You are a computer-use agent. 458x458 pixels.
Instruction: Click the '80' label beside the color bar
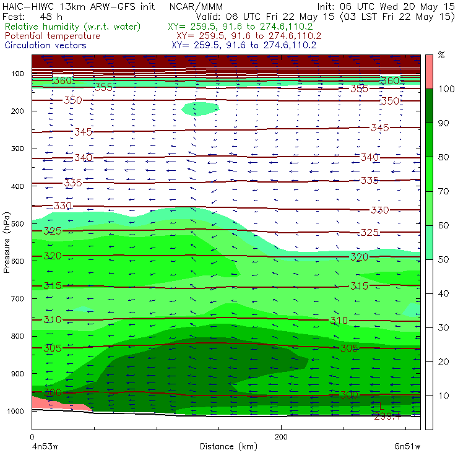tap(443, 157)
